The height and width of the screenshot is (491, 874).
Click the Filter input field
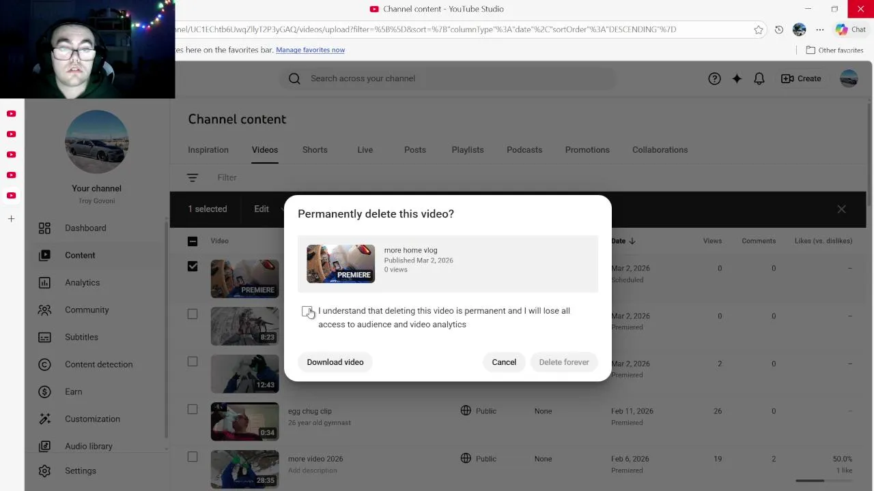(227, 177)
